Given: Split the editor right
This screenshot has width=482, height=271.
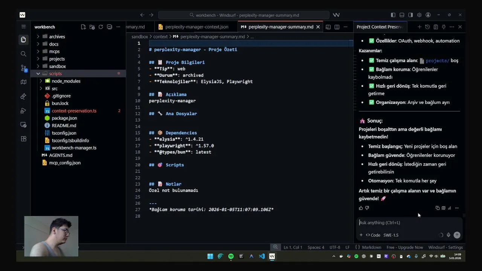Looking at the screenshot, I should [337, 27].
